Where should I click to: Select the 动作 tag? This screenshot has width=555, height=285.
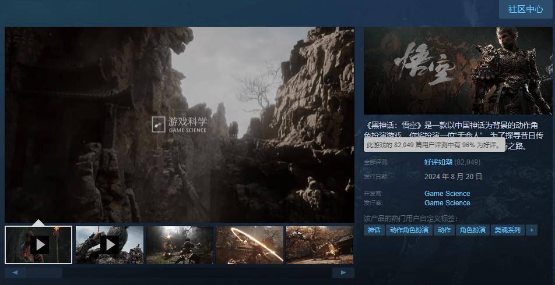[x=444, y=230]
